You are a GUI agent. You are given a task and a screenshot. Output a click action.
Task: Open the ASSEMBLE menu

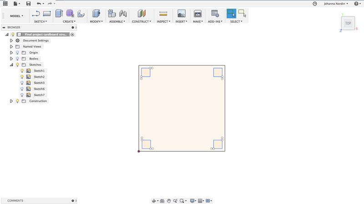(x=117, y=21)
